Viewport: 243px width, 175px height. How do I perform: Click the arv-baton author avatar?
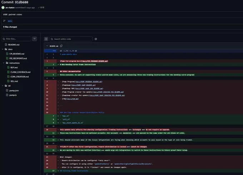[x=3, y=7]
